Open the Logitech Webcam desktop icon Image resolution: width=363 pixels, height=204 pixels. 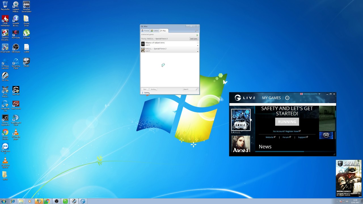coord(16,7)
